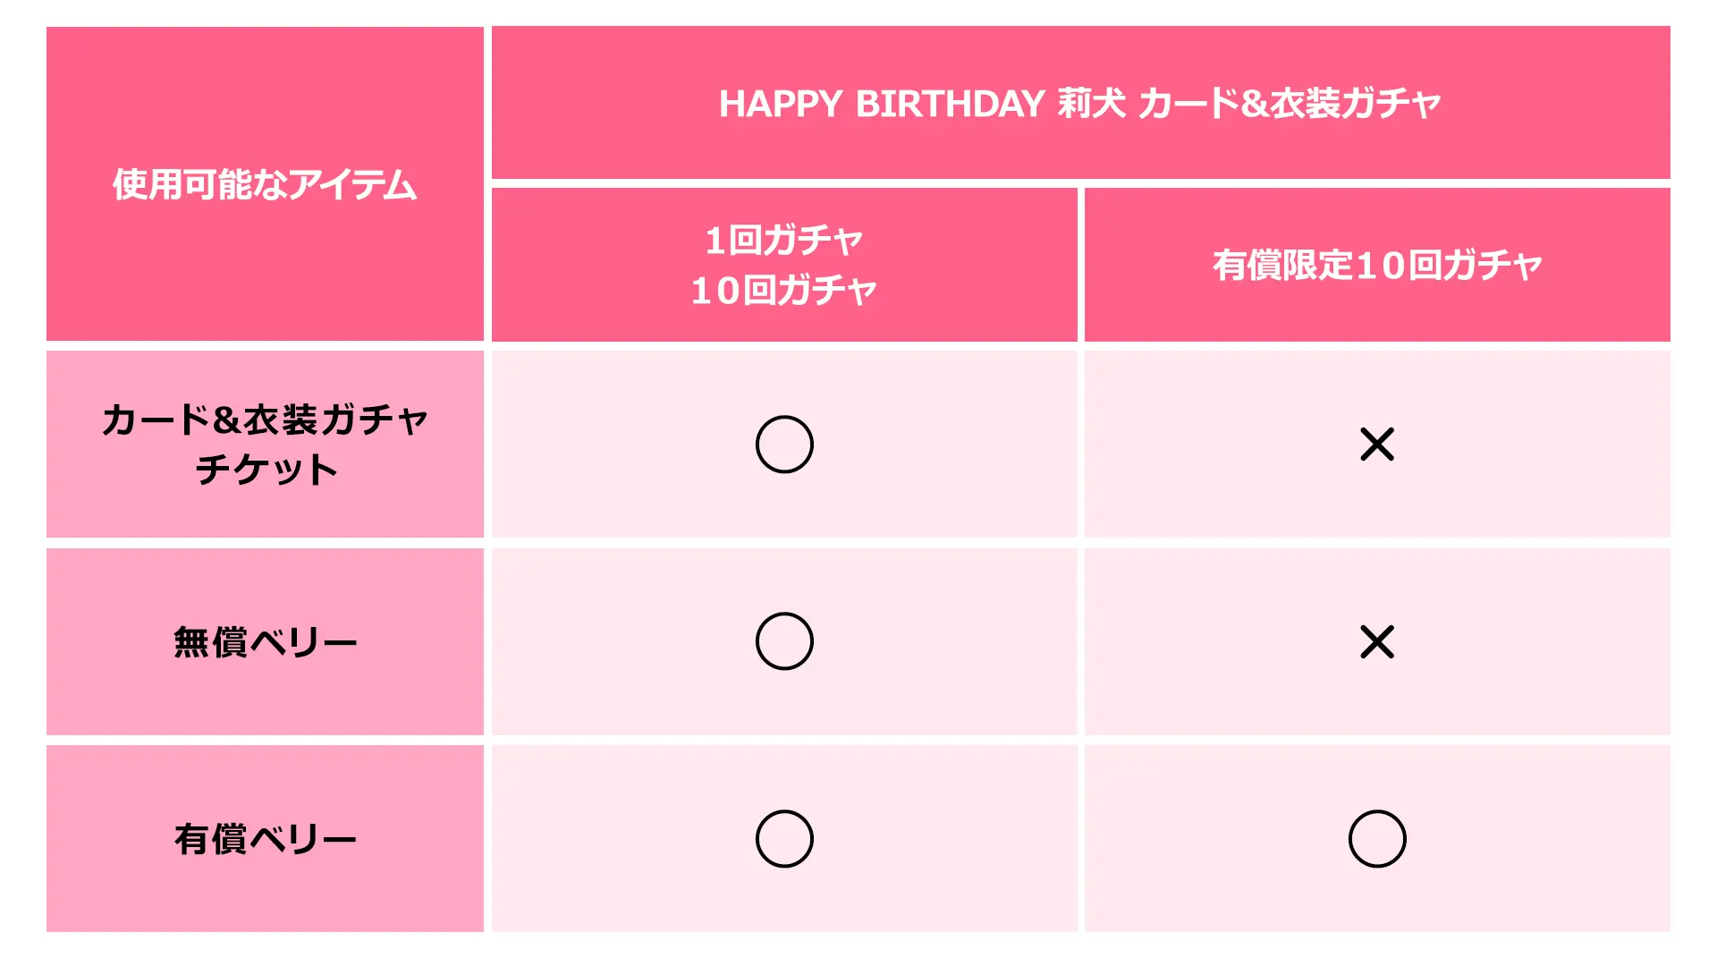Viewport: 1717px width, 966px height.
Task: Click circle for 有償ベリー under 有償限定10回ガチャ
Action: point(1377,839)
